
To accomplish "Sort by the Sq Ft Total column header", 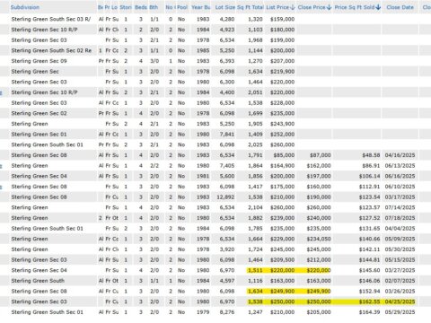I will (x=251, y=7).
